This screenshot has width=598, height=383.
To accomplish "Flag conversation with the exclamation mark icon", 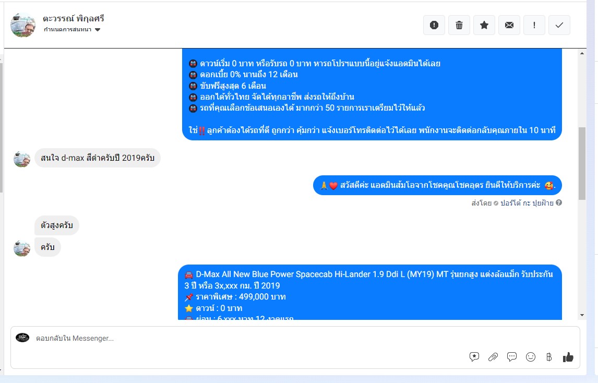I will point(534,25).
